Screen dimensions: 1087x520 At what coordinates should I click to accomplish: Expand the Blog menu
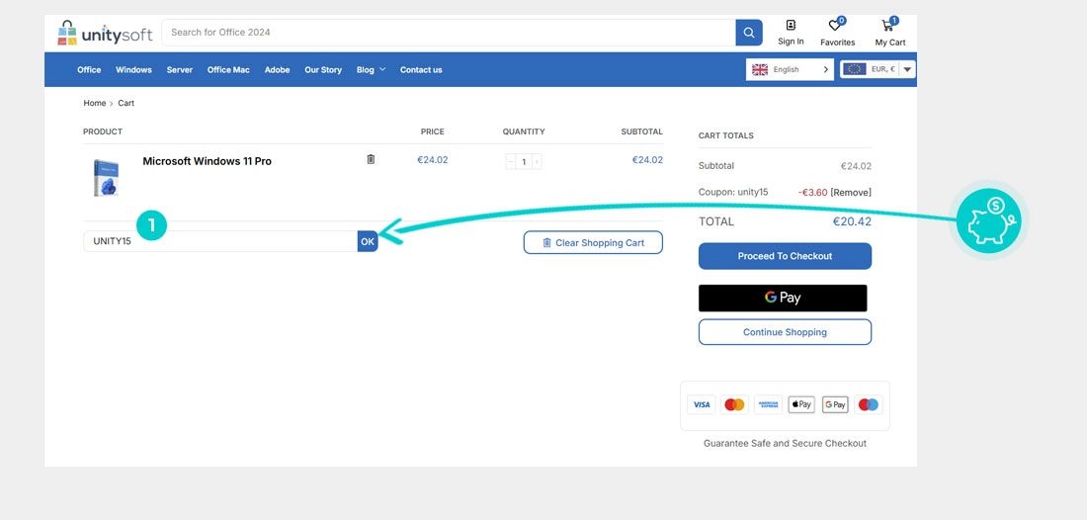[x=371, y=70]
